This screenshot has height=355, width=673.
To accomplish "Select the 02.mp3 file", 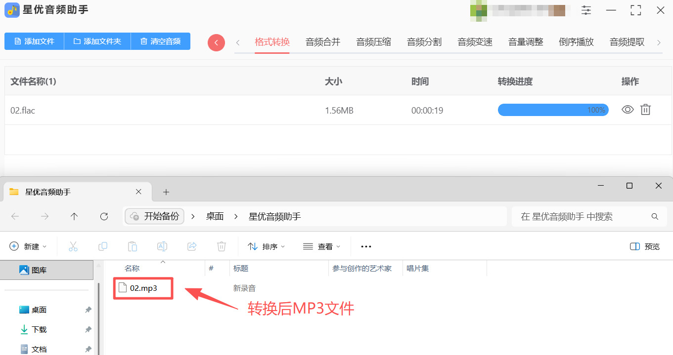I will 143,288.
